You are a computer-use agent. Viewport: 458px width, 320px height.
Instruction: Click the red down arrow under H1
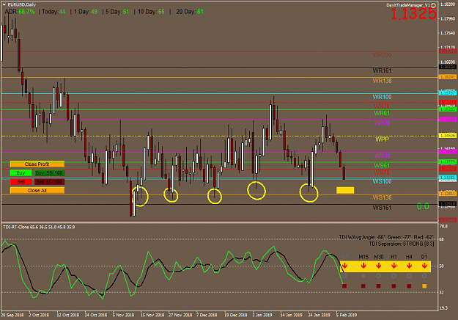[394, 266]
